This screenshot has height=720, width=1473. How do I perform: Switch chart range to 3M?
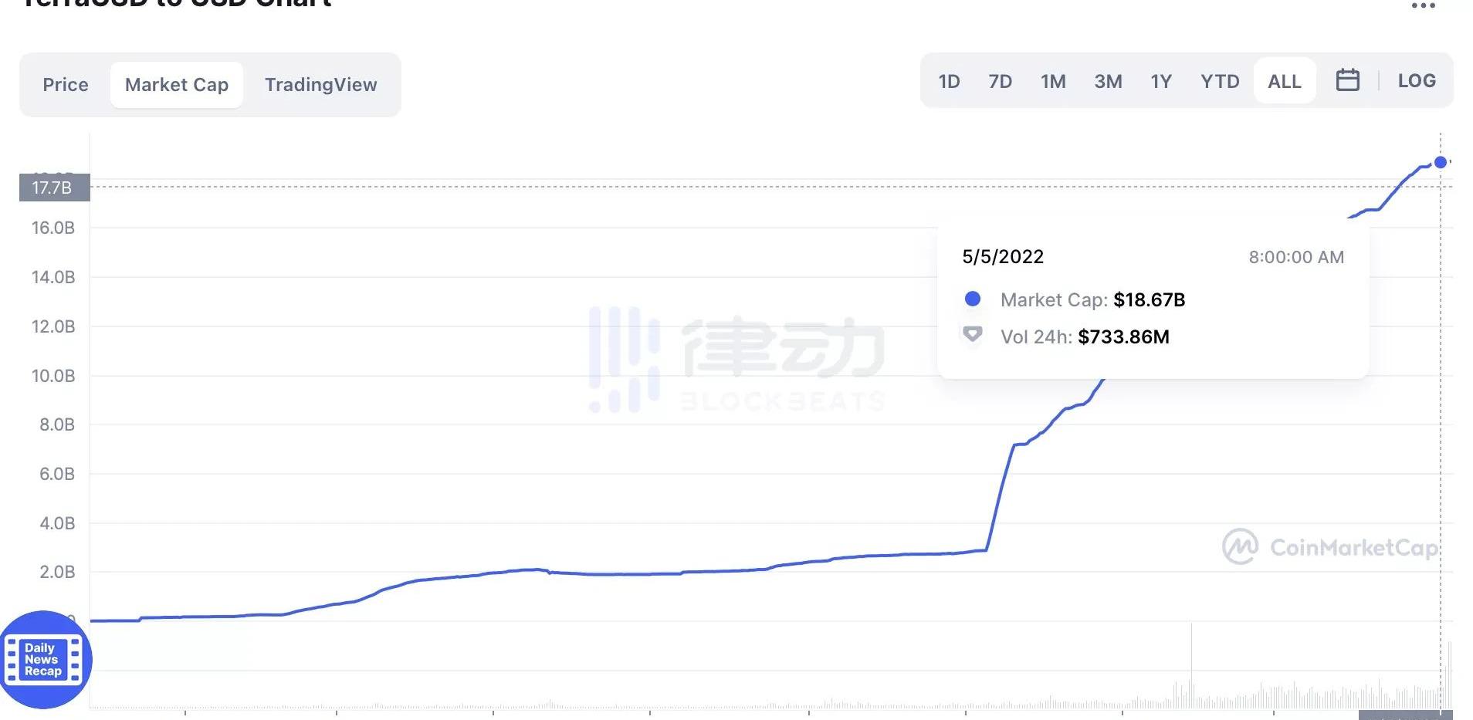1108,81
